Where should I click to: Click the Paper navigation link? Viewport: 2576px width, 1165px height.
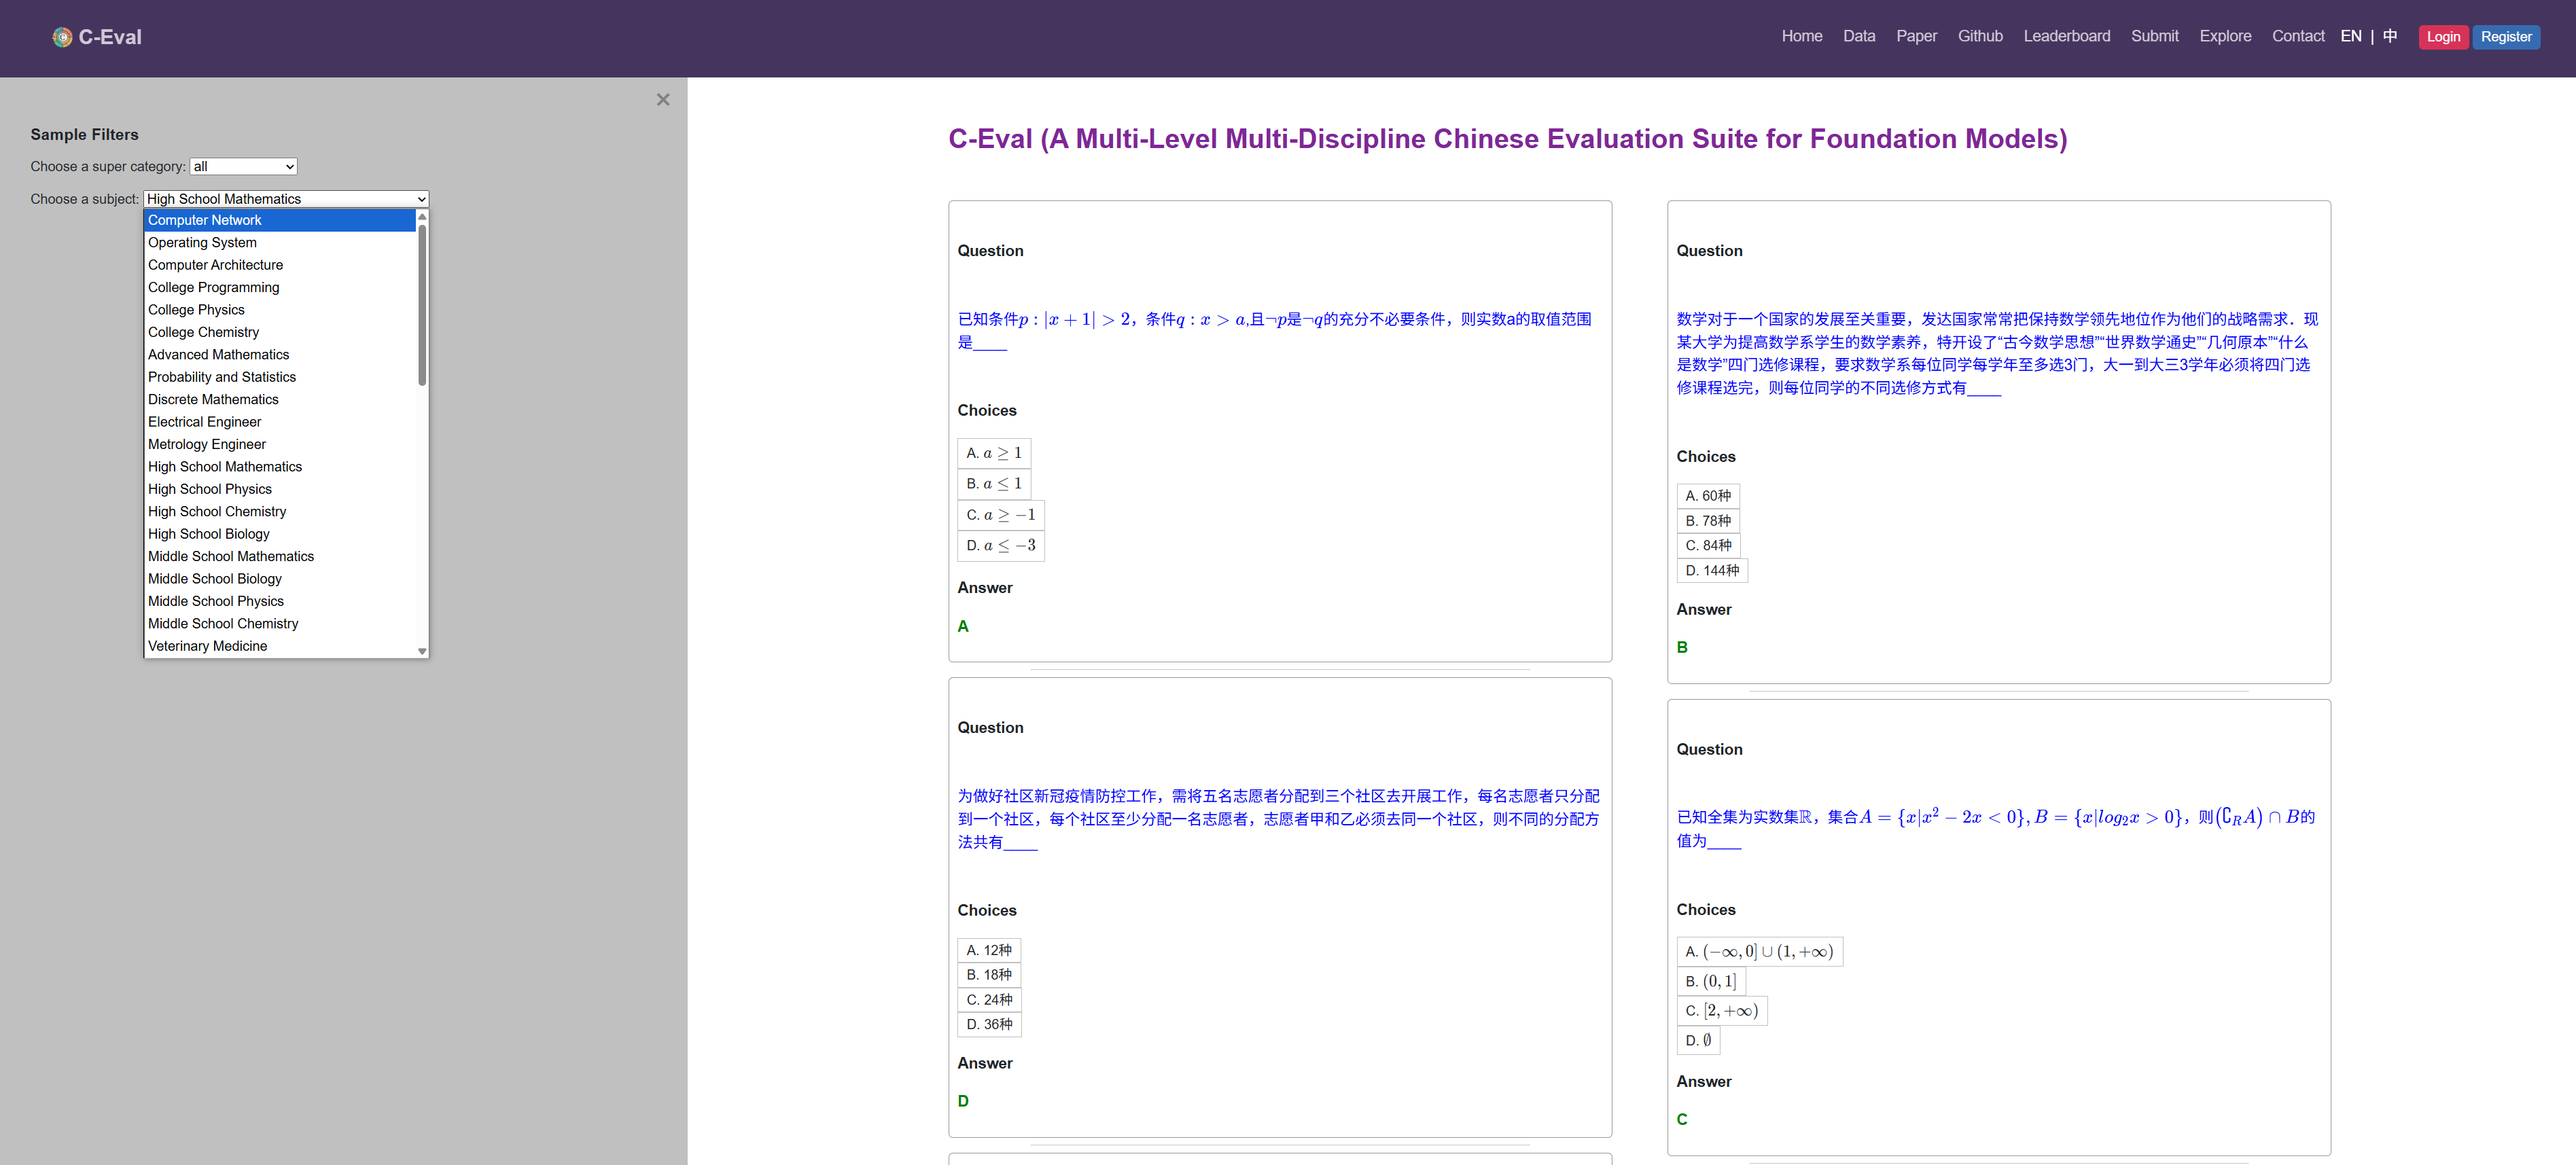click(1915, 37)
